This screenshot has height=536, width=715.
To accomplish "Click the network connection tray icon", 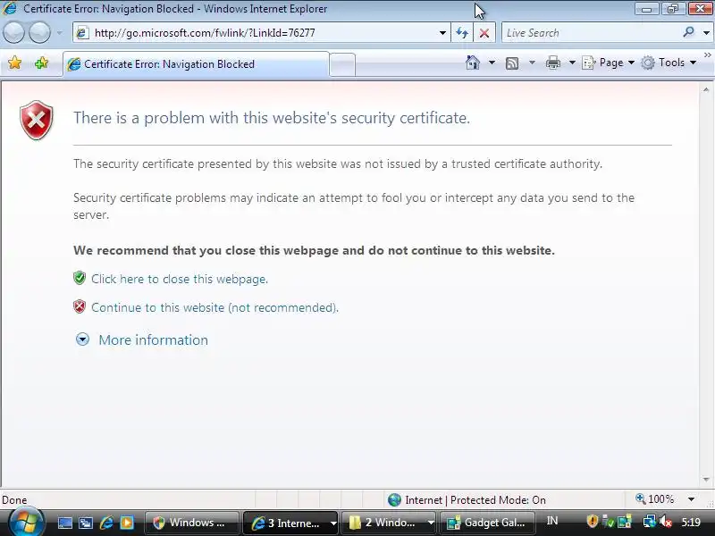I will [649, 522].
